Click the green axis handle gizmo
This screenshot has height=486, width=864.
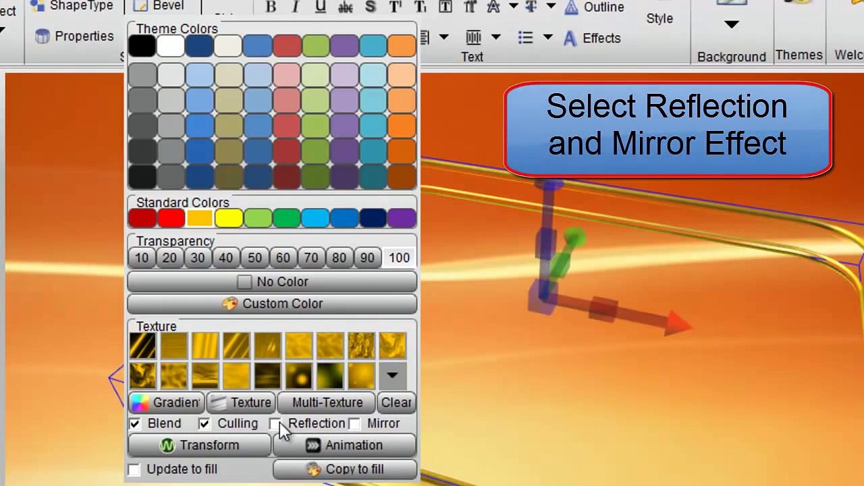tap(574, 238)
